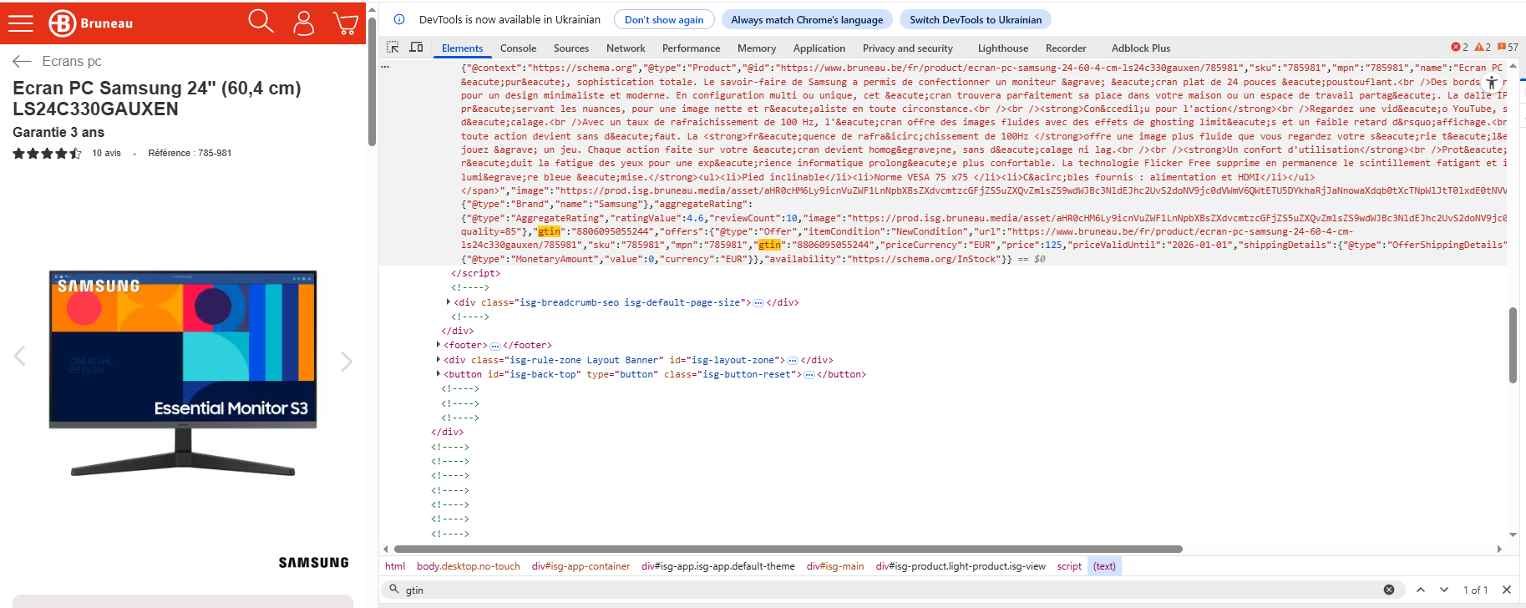The image size is (1526, 608).
Task: Select div#isg-main breadcrumb
Action: tap(835, 566)
